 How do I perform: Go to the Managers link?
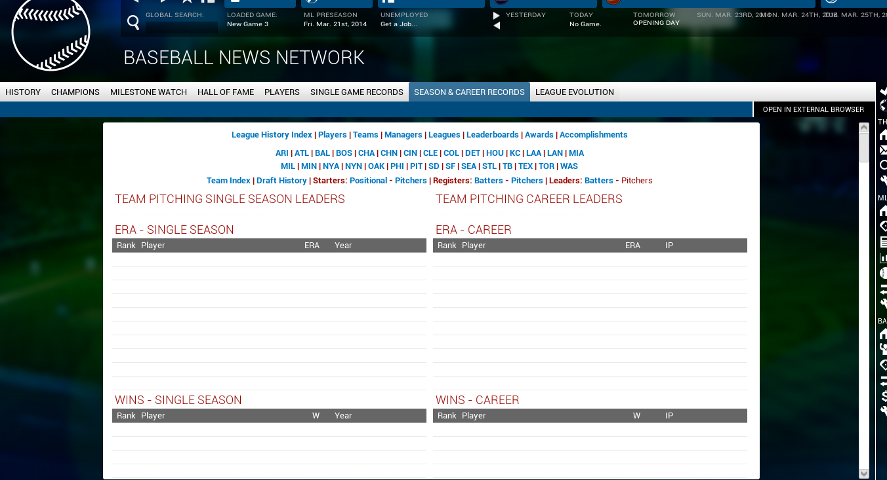[403, 135]
